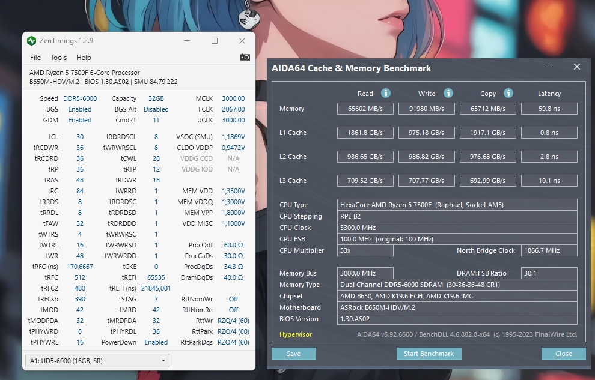Minimize the AIDA64 benchmark window

[x=549, y=67]
